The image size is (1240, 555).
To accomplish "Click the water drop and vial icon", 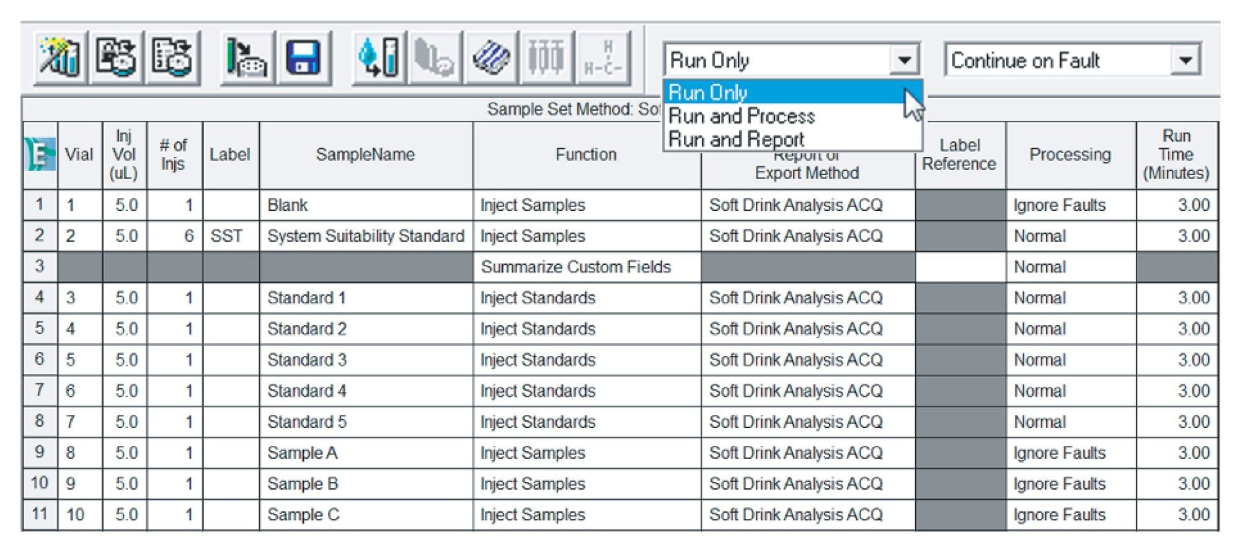I will [x=378, y=58].
